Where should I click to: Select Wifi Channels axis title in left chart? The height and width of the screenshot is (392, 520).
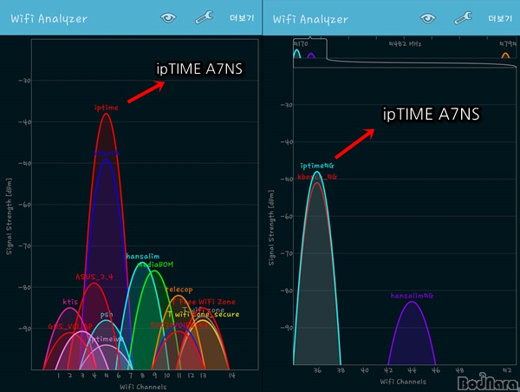coord(143,387)
